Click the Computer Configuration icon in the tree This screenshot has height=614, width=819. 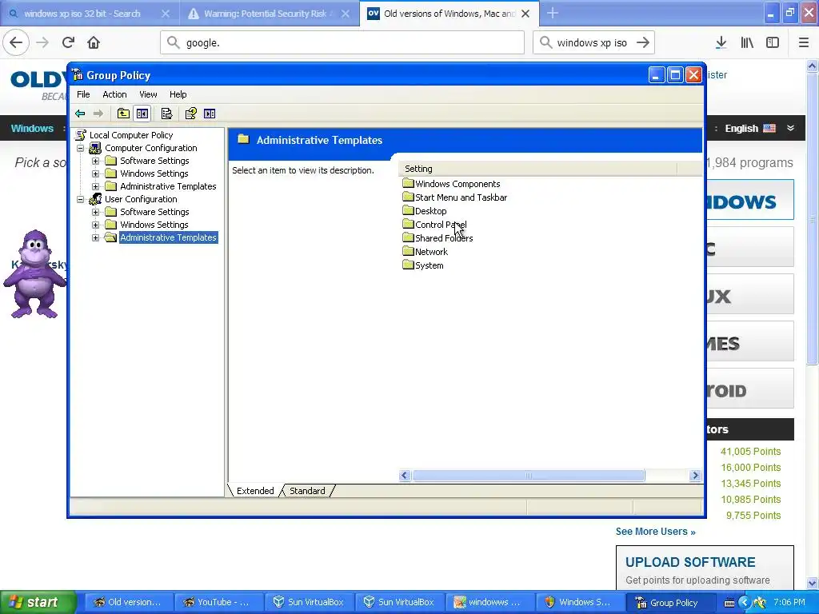96,148
